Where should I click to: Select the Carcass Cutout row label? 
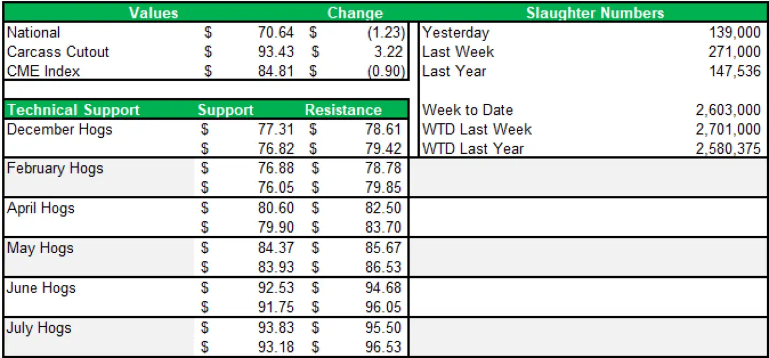tap(58, 52)
